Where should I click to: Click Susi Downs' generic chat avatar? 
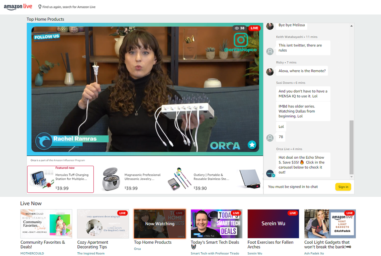point(270,138)
